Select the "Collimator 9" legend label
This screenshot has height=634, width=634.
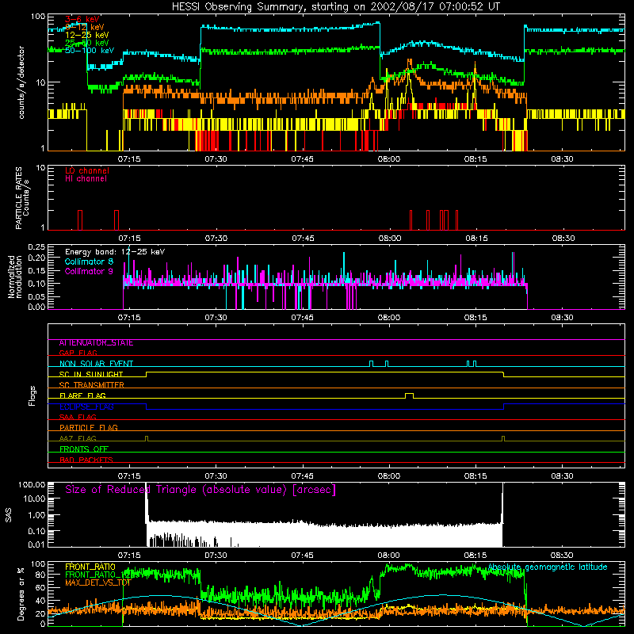(89, 271)
